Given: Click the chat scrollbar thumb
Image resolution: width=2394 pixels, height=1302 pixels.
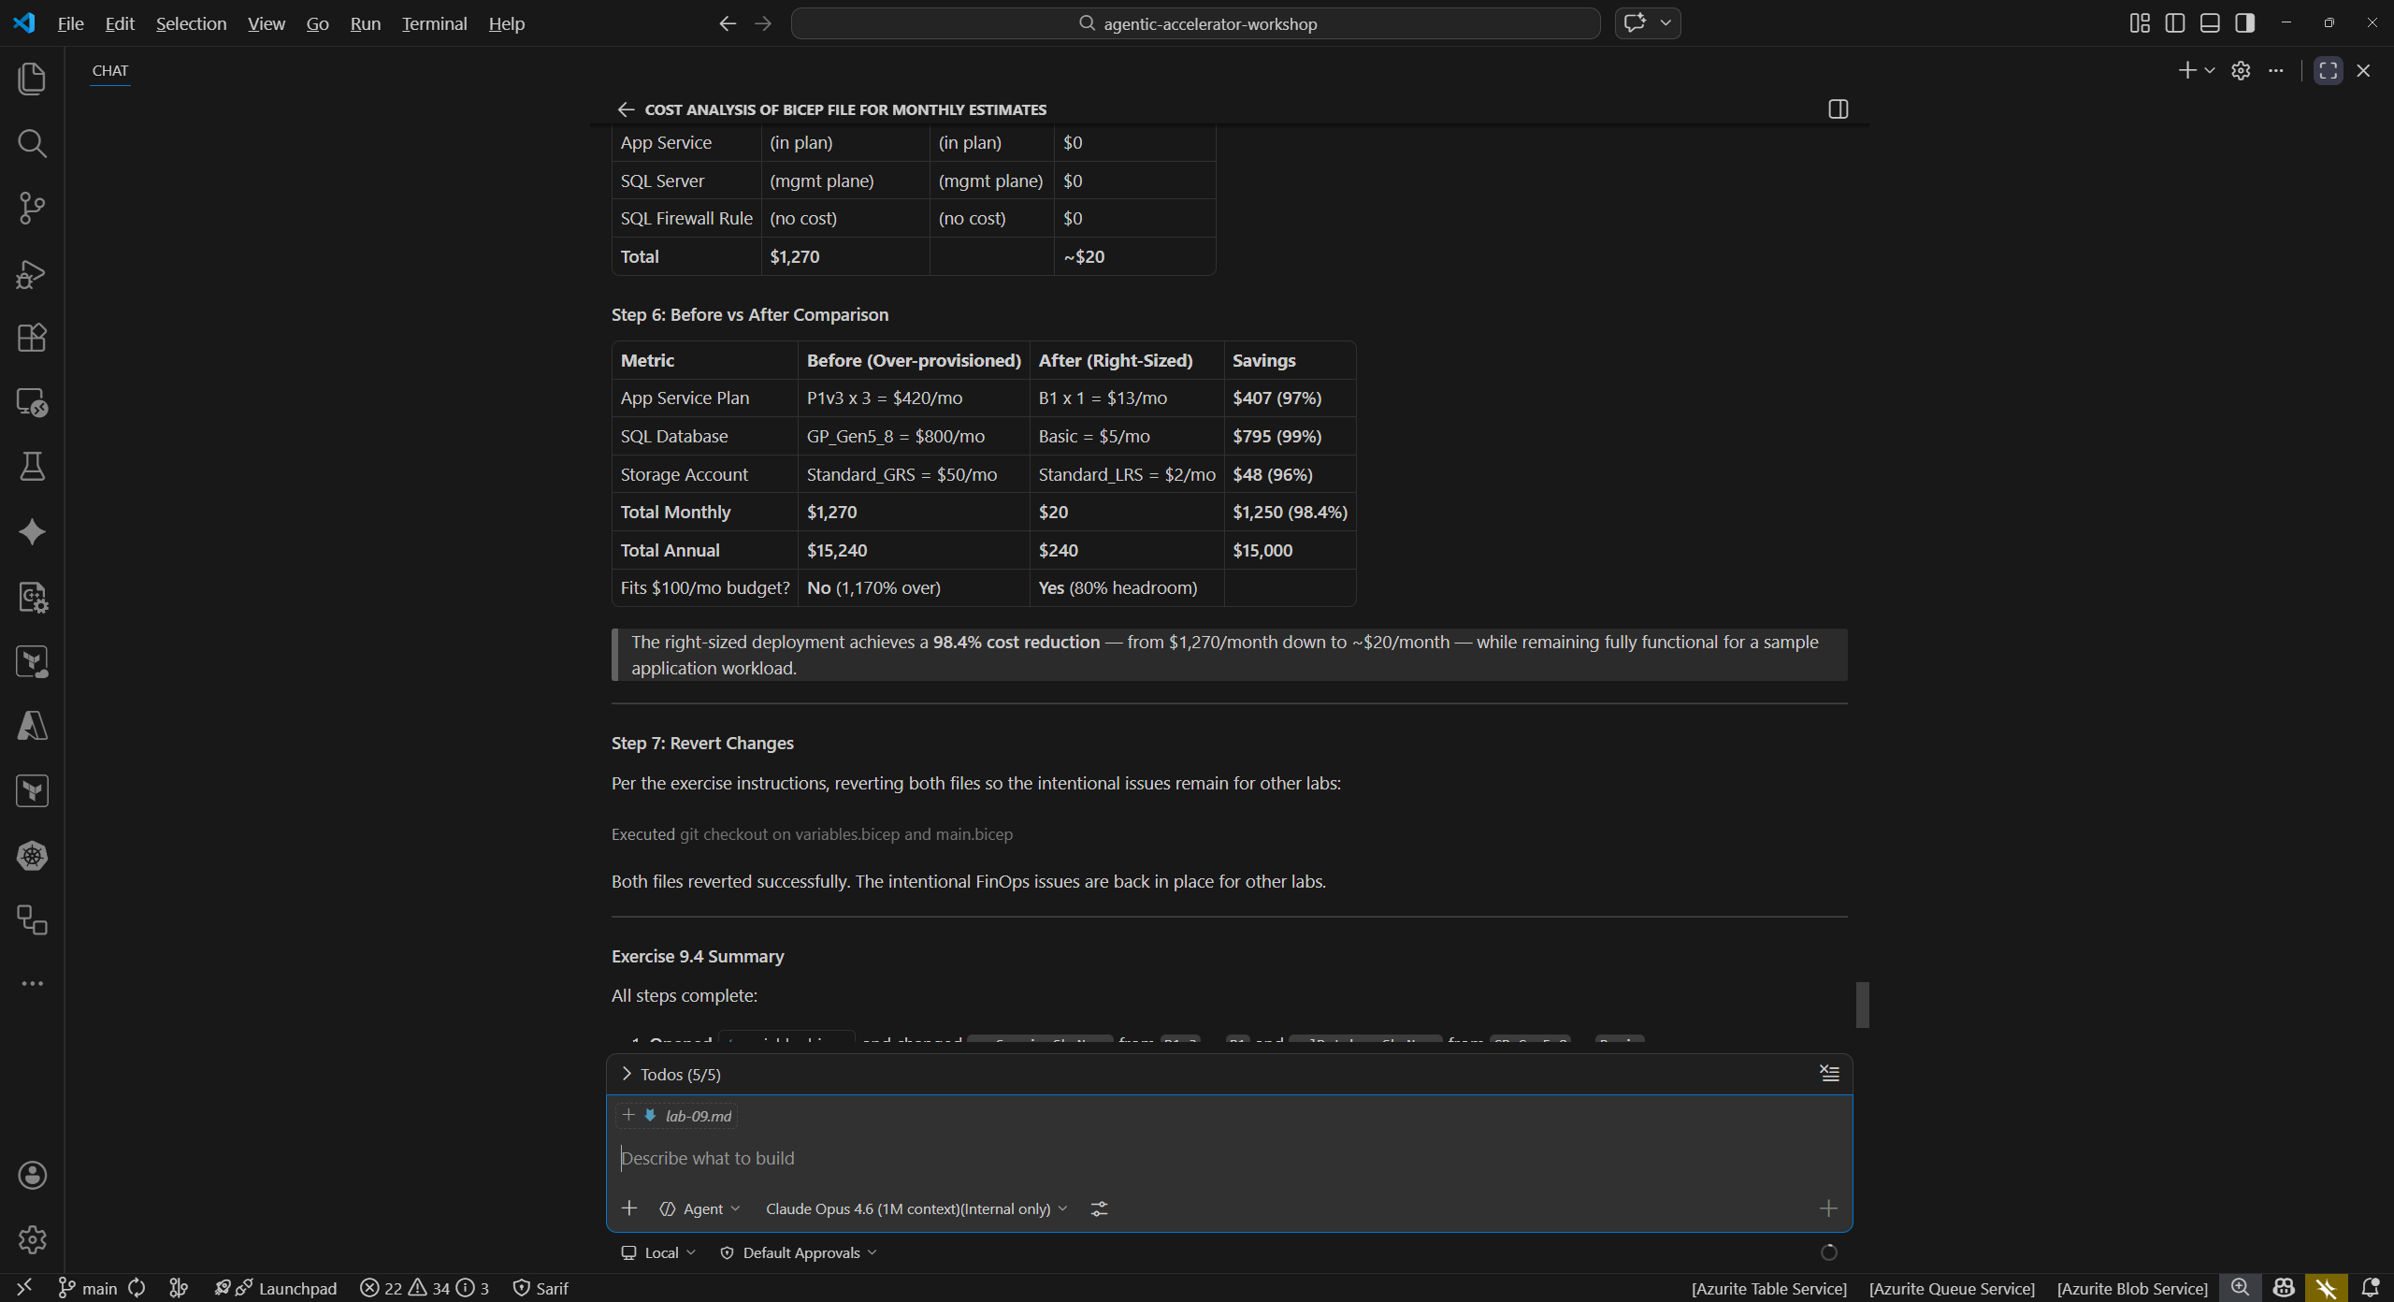Looking at the screenshot, I should click(1862, 1005).
